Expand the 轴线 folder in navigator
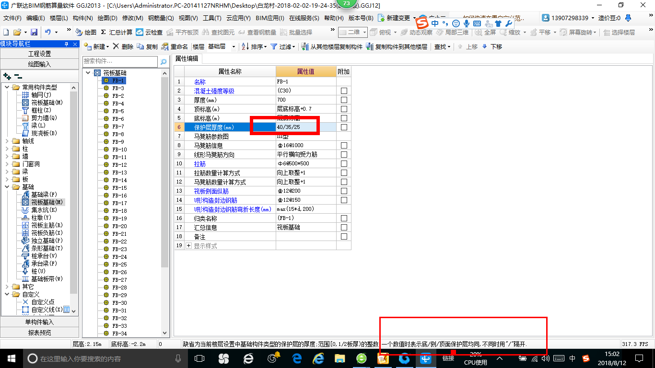655x368 pixels. pos(7,141)
